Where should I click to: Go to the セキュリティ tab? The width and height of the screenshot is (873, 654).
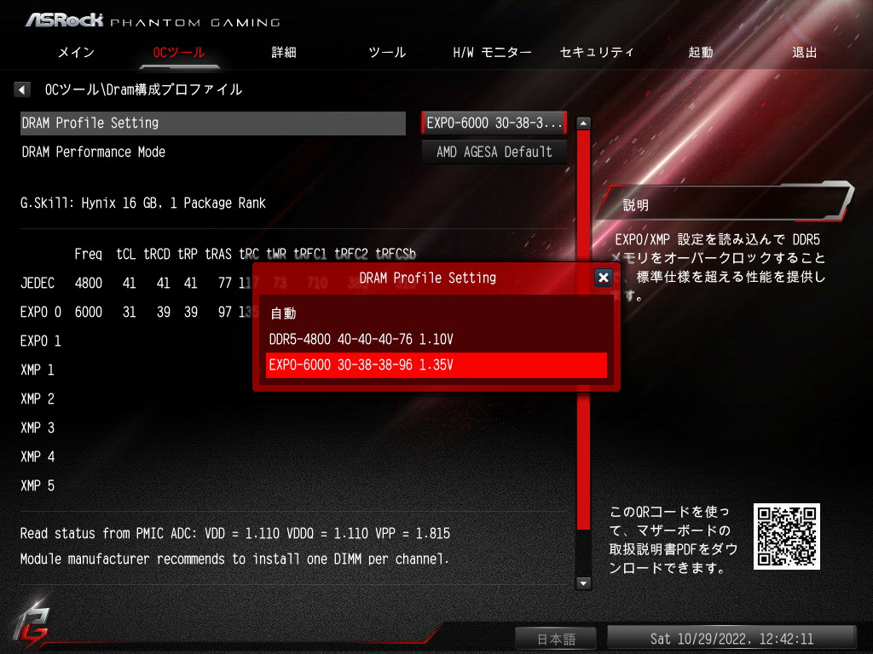(597, 52)
